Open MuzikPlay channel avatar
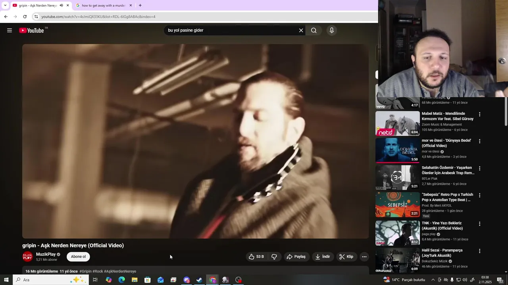Screen dimensions: 508x285 [28, 256]
